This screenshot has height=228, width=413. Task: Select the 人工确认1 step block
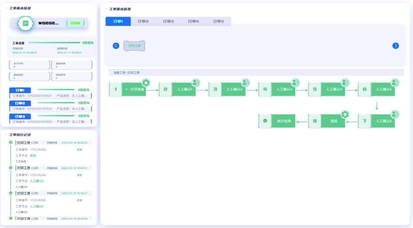point(184,90)
